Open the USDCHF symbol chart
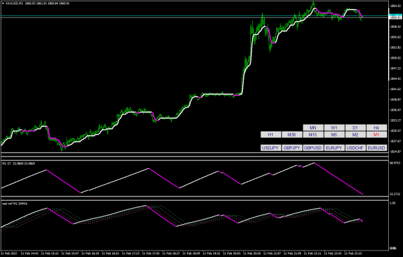The image size is (403, 257). click(355, 148)
